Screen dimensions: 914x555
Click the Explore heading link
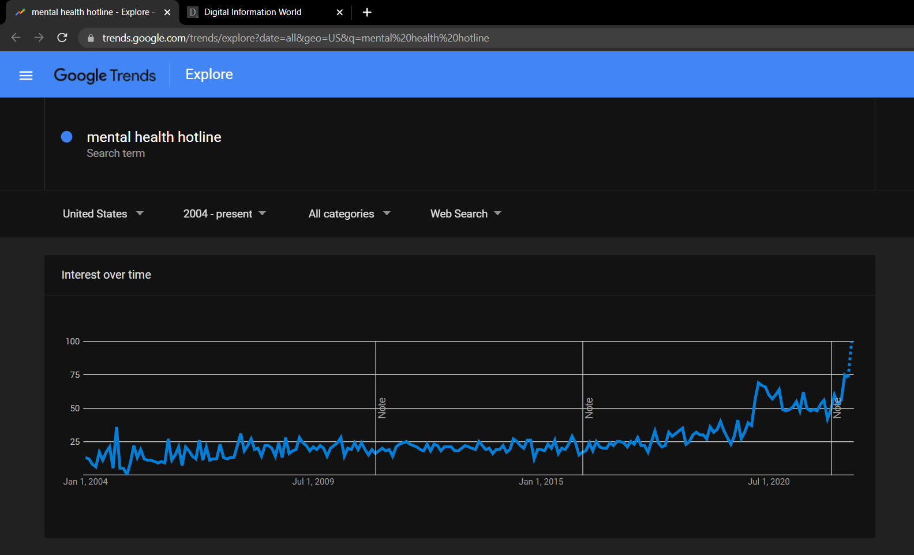[x=209, y=74]
